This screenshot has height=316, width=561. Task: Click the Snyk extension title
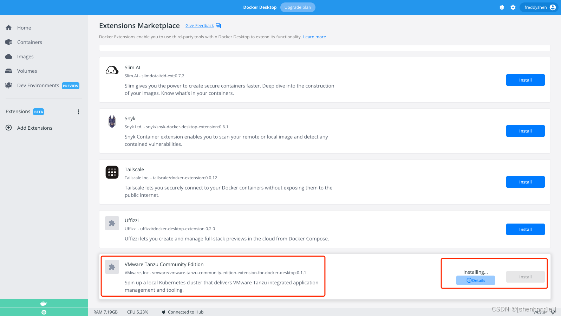(130, 118)
